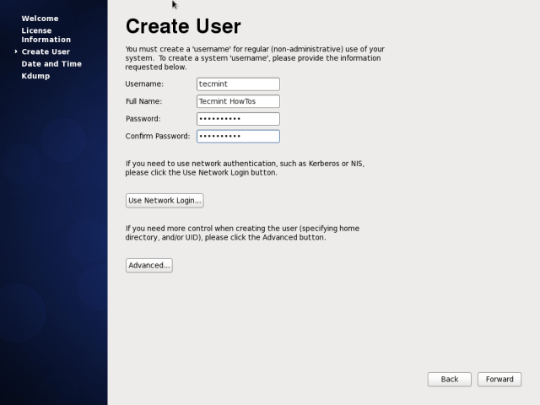Choose Kdump in the sidebar list
This screenshot has height=405, width=540.
coord(35,76)
